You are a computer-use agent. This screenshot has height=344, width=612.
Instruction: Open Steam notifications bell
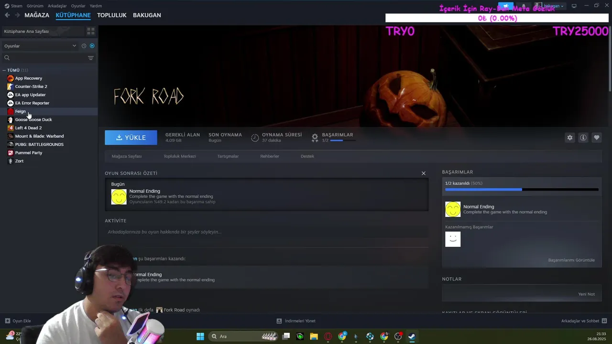click(523, 6)
